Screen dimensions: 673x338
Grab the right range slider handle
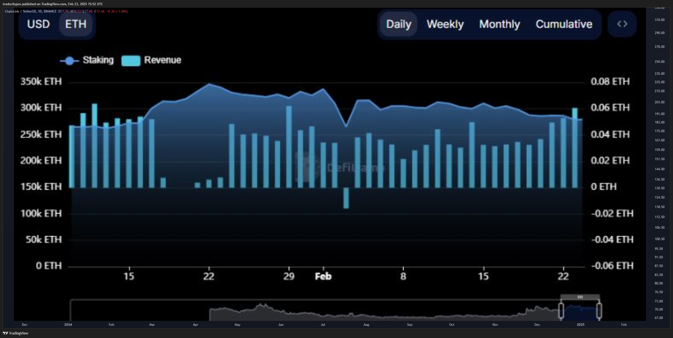pos(599,311)
